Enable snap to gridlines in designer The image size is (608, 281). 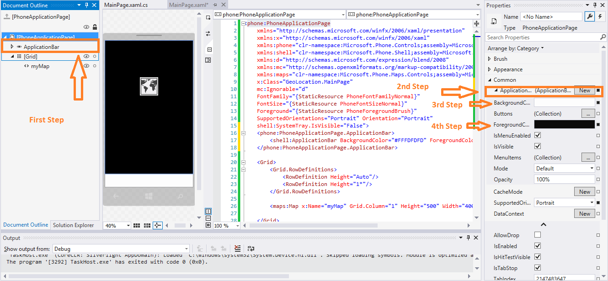[x=147, y=225]
